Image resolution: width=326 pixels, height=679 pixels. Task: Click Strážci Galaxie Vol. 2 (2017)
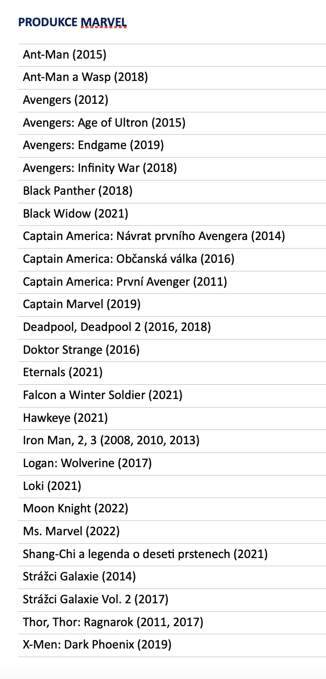pyautogui.click(x=96, y=599)
